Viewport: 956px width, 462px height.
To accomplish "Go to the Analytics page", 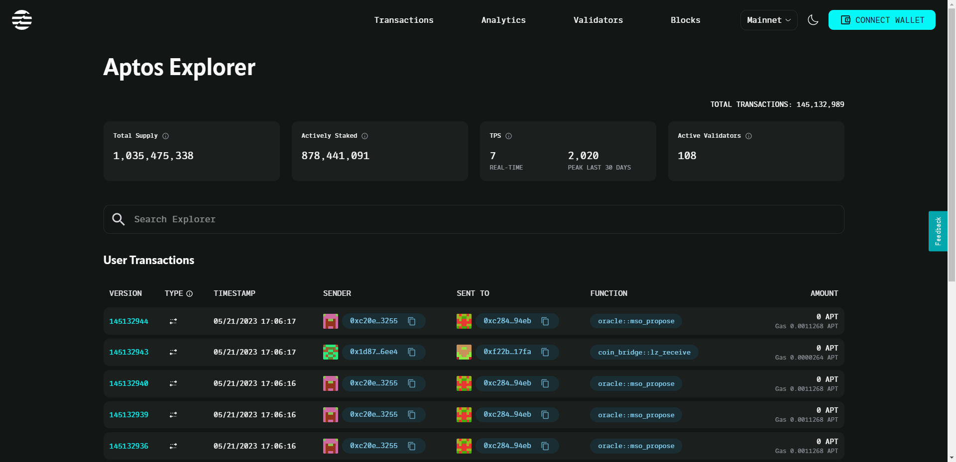I will [503, 20].
